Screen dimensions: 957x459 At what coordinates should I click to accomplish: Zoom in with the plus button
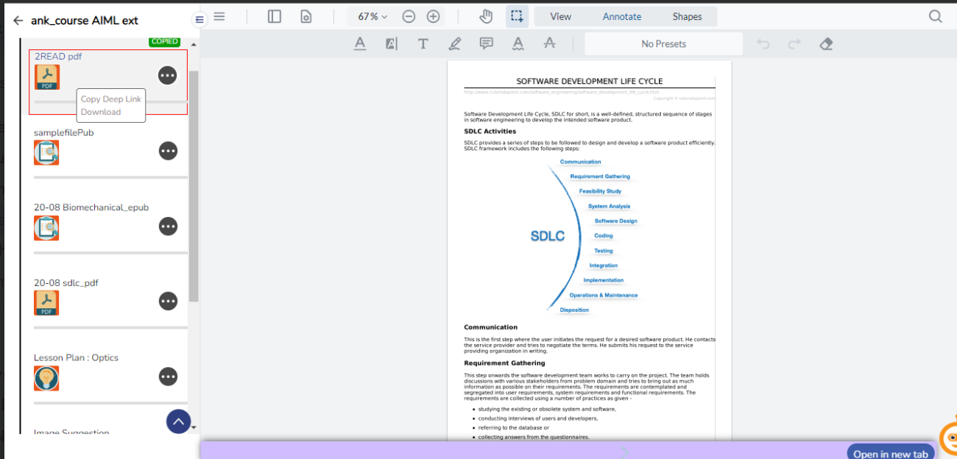434,16
